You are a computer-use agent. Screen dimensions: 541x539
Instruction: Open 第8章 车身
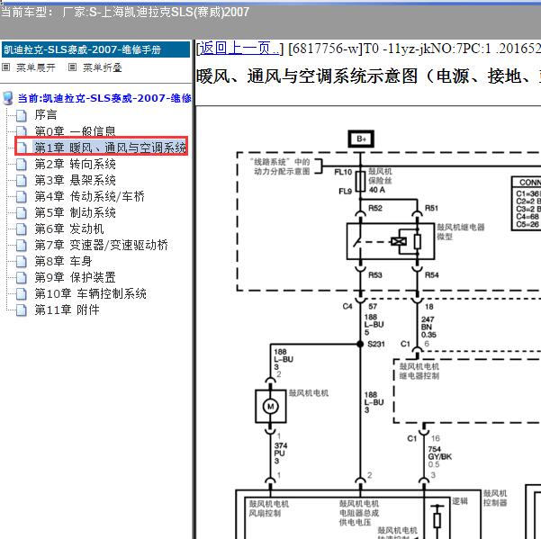click(63, 261)
